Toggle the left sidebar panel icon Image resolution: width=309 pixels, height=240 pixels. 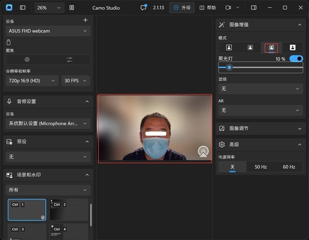(23, 8)
